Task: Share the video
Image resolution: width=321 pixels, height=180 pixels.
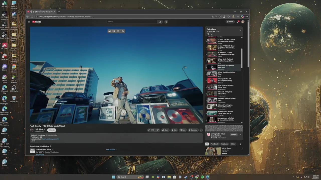Action: 165,130
